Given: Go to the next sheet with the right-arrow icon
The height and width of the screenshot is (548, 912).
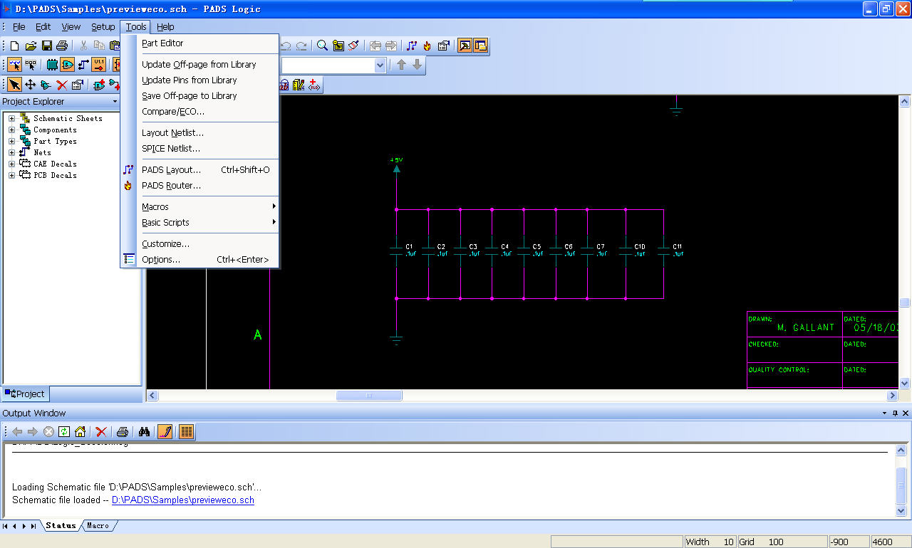Looking at the screenshot, I should [391, 46].
